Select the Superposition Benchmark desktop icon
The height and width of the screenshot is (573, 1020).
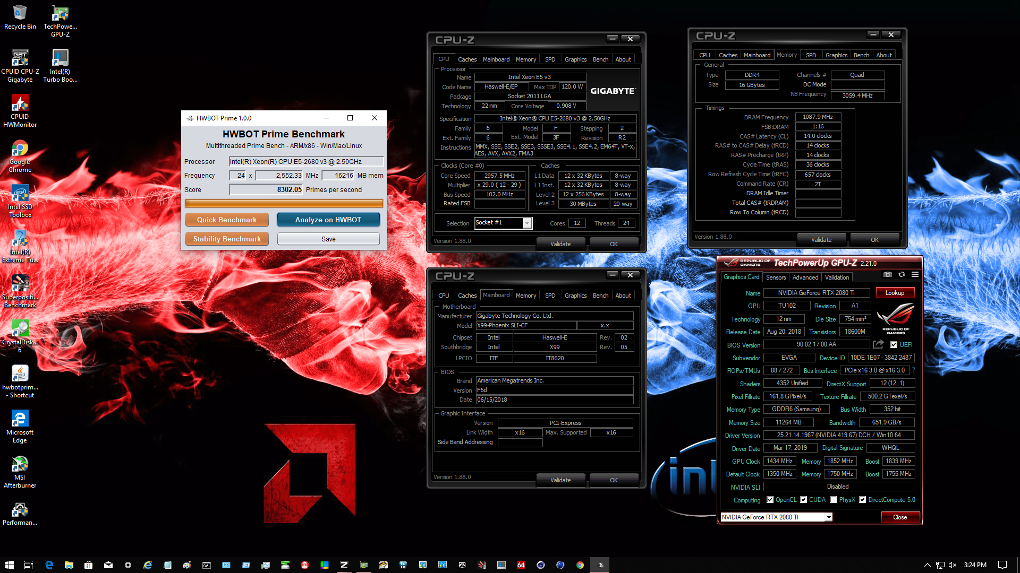(20, 292)
